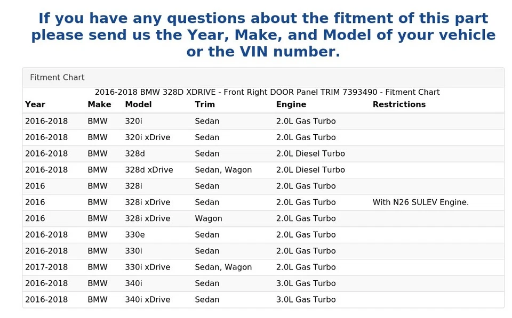The image size is (512, 318).
Task: Click the 328d model cell without xDrive
Action: pyautogui.click(x=135, y=153)
